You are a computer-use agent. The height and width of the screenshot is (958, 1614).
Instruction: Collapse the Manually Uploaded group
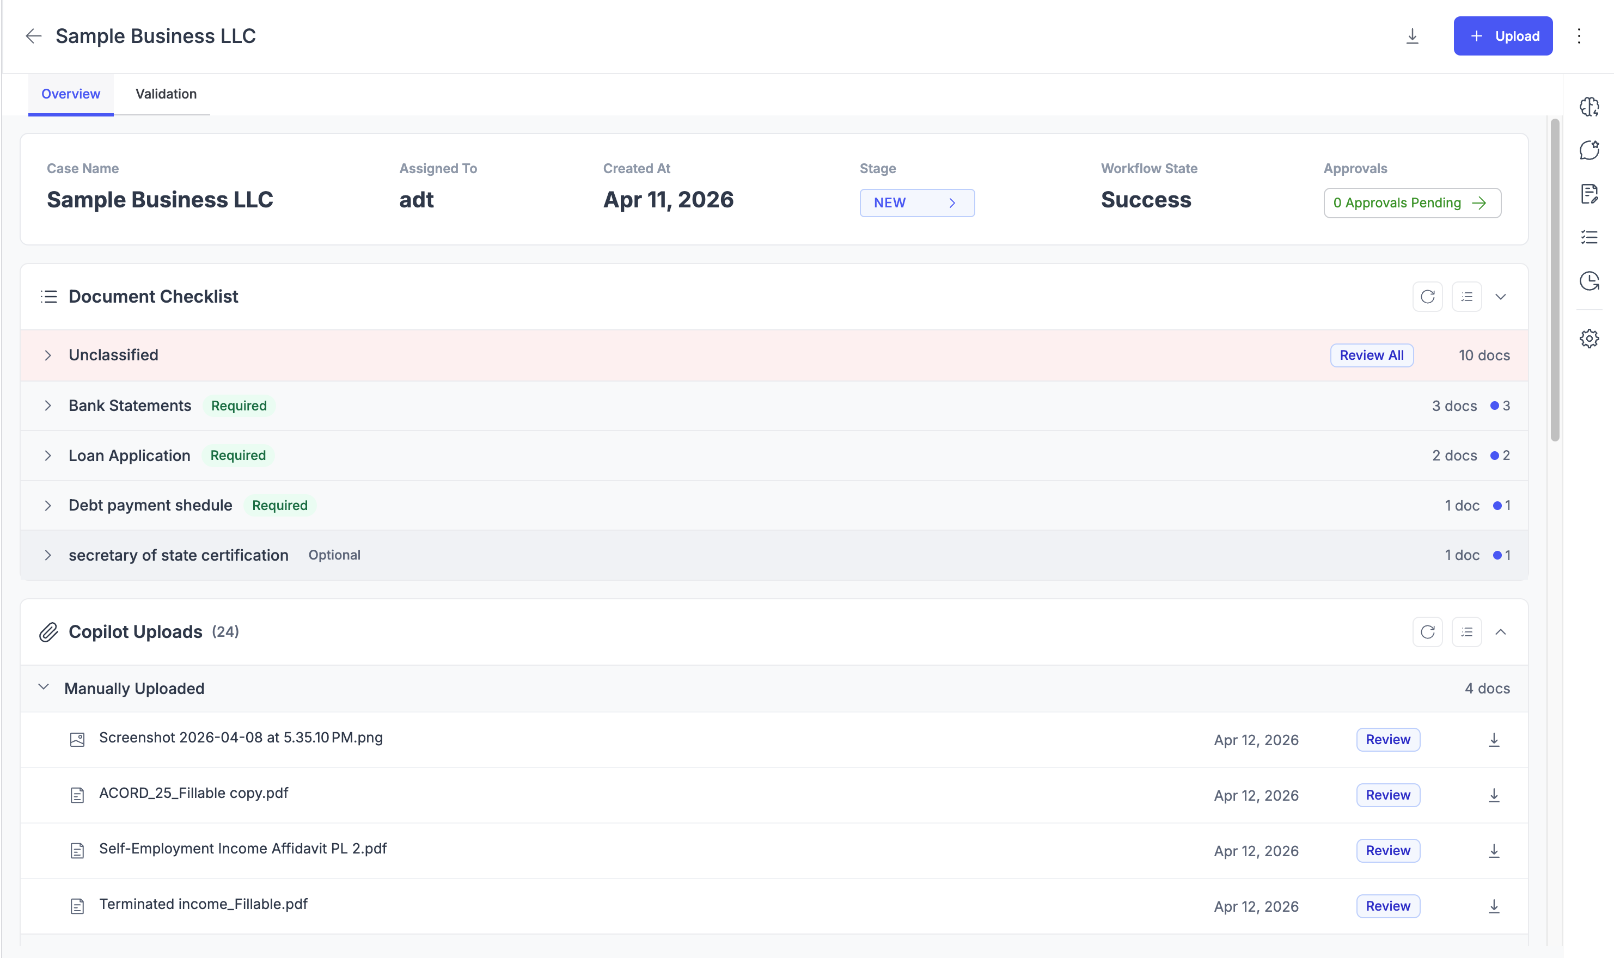pyautogui.click(x=43, y=687)
